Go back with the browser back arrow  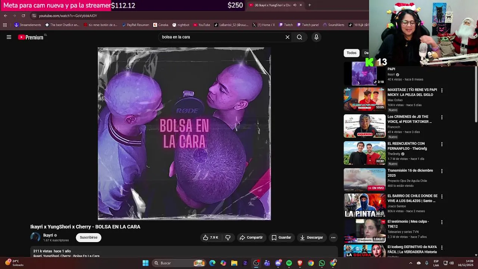click(6, 16)
